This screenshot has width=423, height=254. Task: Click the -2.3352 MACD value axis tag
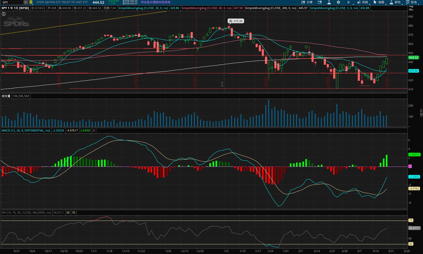(x=414, y=177)
